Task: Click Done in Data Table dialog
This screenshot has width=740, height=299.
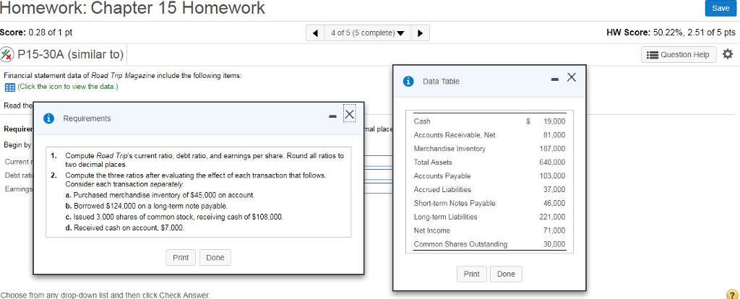Action: coord(506,274)
